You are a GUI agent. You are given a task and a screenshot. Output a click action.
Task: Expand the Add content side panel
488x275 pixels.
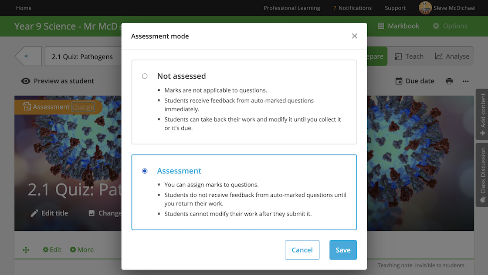click(x=482, y=114)
